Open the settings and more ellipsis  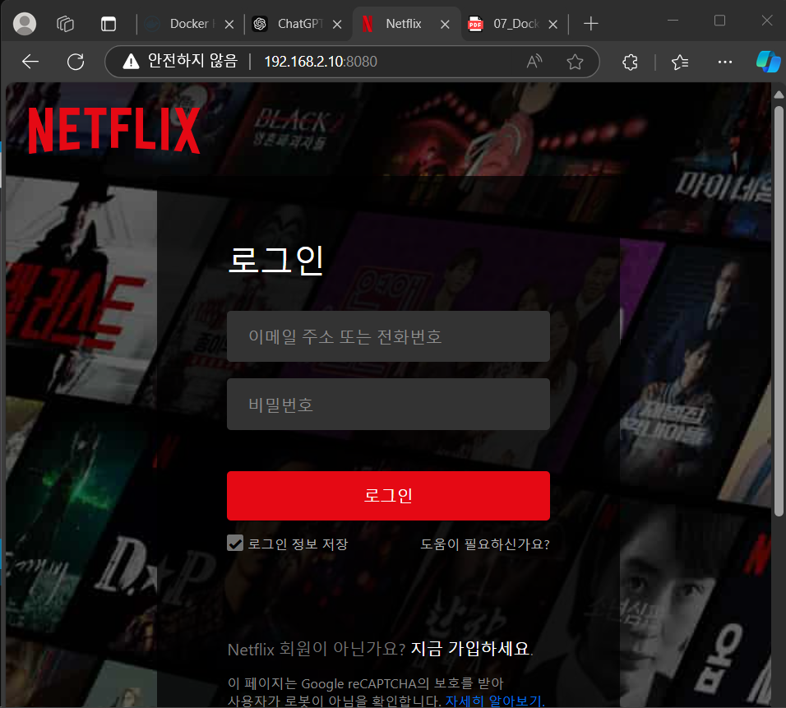click(x=725, y=62)
